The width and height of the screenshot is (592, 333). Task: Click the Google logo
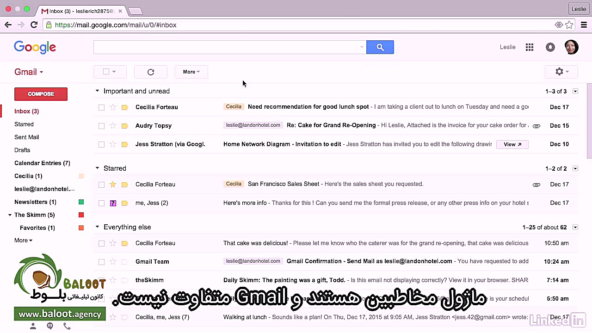tap(35, 47)
